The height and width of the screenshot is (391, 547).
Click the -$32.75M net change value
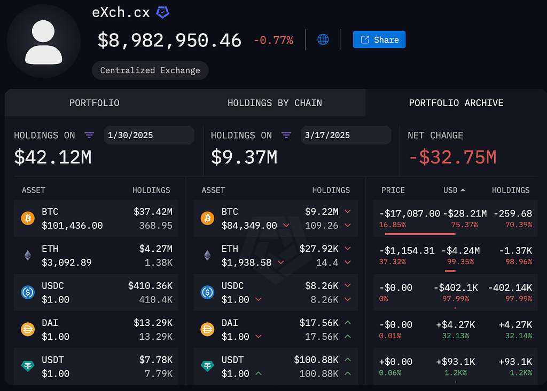coord(452,157)
